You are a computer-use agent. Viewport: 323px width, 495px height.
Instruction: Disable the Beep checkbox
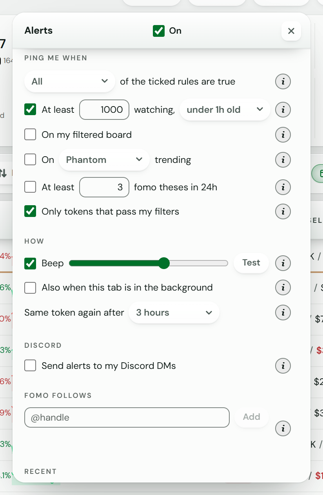click(30, 263)
